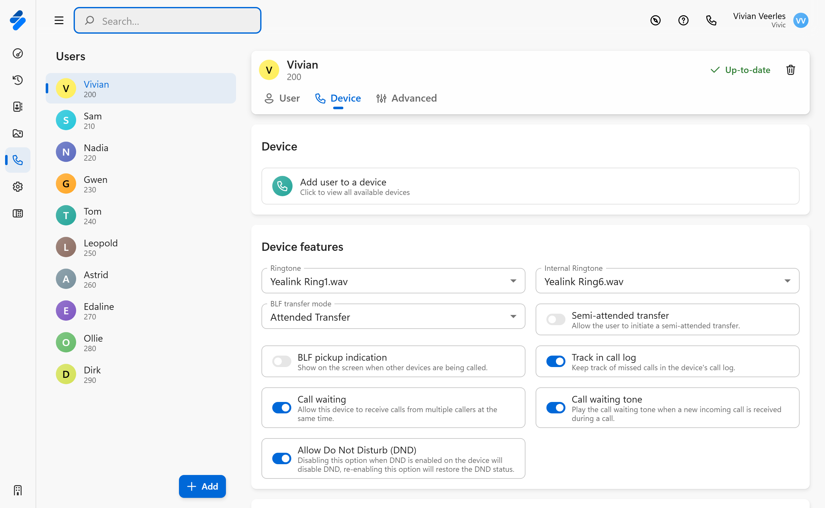This screenshot has height=508, width=825.
Task: Click the app logo in sidebar
Action: coord(18,21)
